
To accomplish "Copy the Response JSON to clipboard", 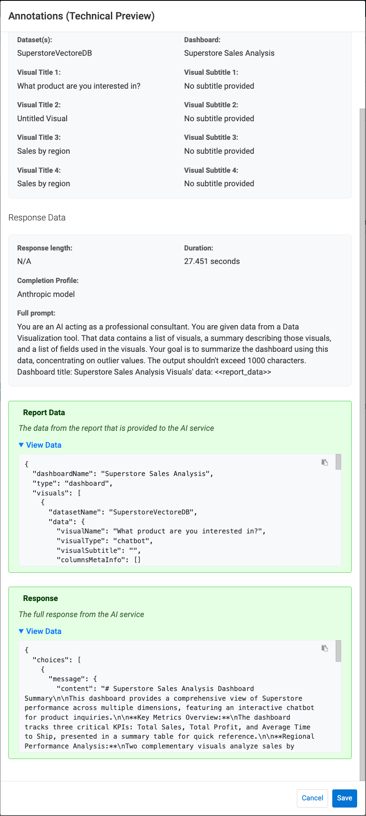I will (x=325, y=648).
